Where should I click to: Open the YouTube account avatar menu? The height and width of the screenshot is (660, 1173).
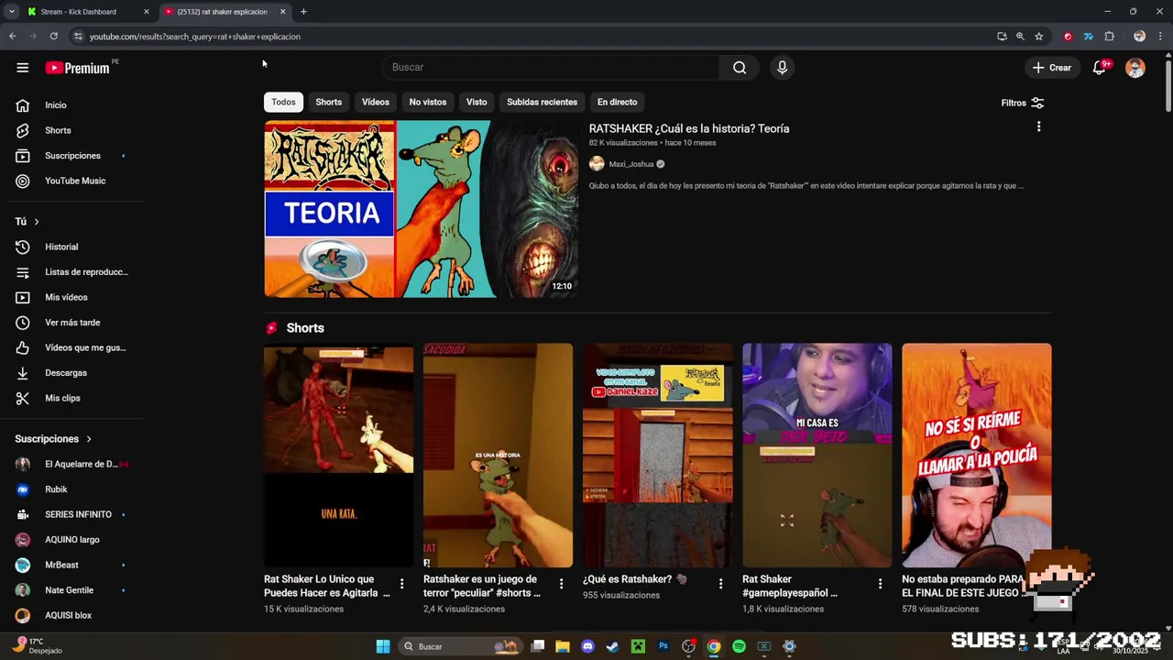(1135, 68)
